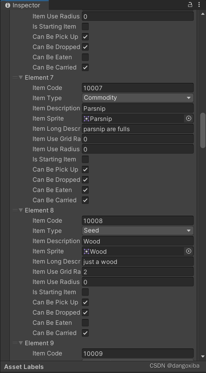Edit Item Code field 10007
Image resolution: width=206 pixels, height=373 pixels.
tap(138, 88)
